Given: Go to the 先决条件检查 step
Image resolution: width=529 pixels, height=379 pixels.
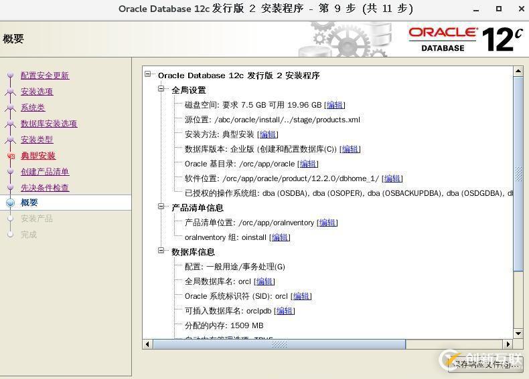Looking at the screenshot, I should (x=45, y=188).
